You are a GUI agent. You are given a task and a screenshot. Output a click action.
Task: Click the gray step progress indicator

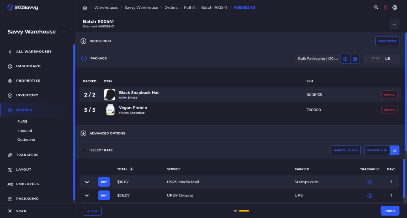coord(236,211)
